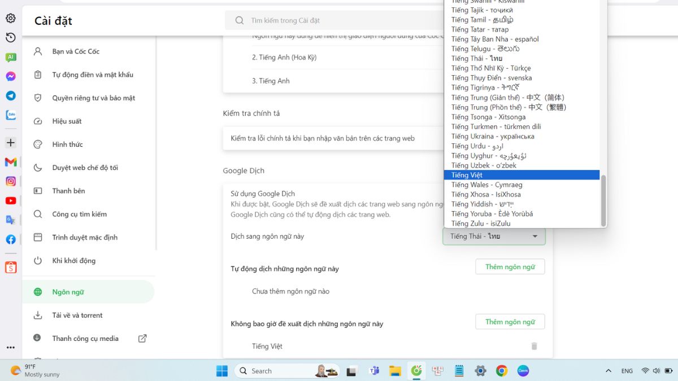The height and width of the screenshot is (381, 678).
Task: Open Telegram from the sidebar
Action: tap(10, 95)
